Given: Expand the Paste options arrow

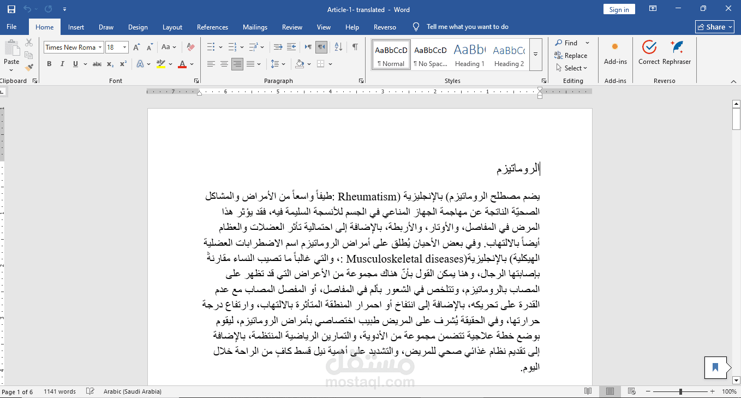Looking at the screenshot, I should point(11,70).
